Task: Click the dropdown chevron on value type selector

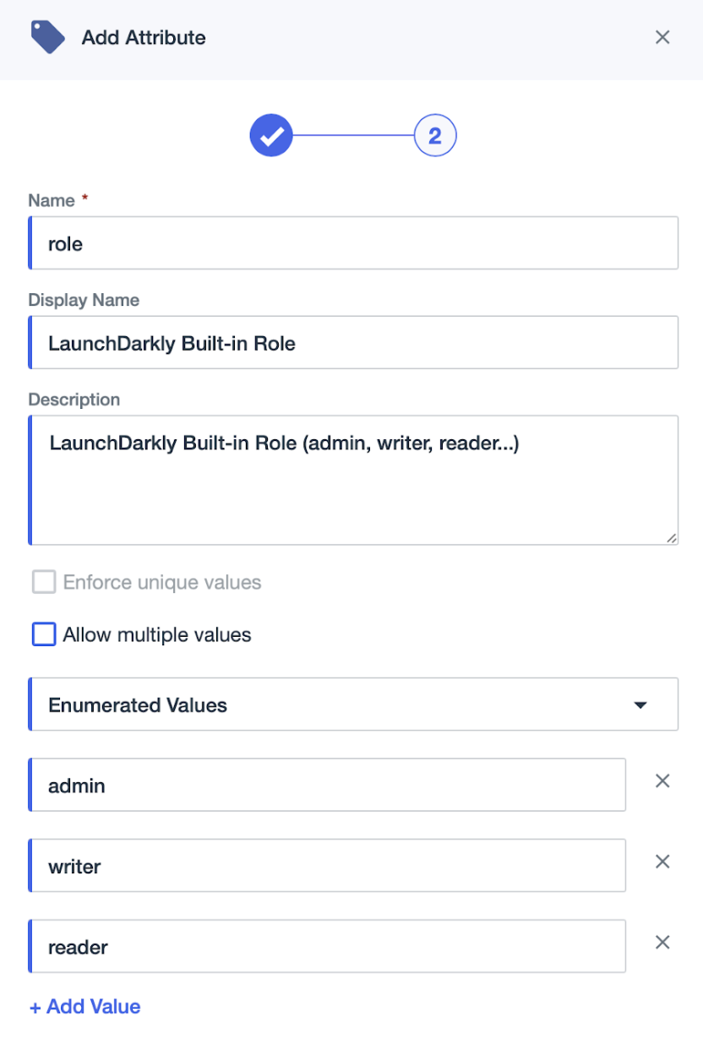Action: (x=640, y=704)
